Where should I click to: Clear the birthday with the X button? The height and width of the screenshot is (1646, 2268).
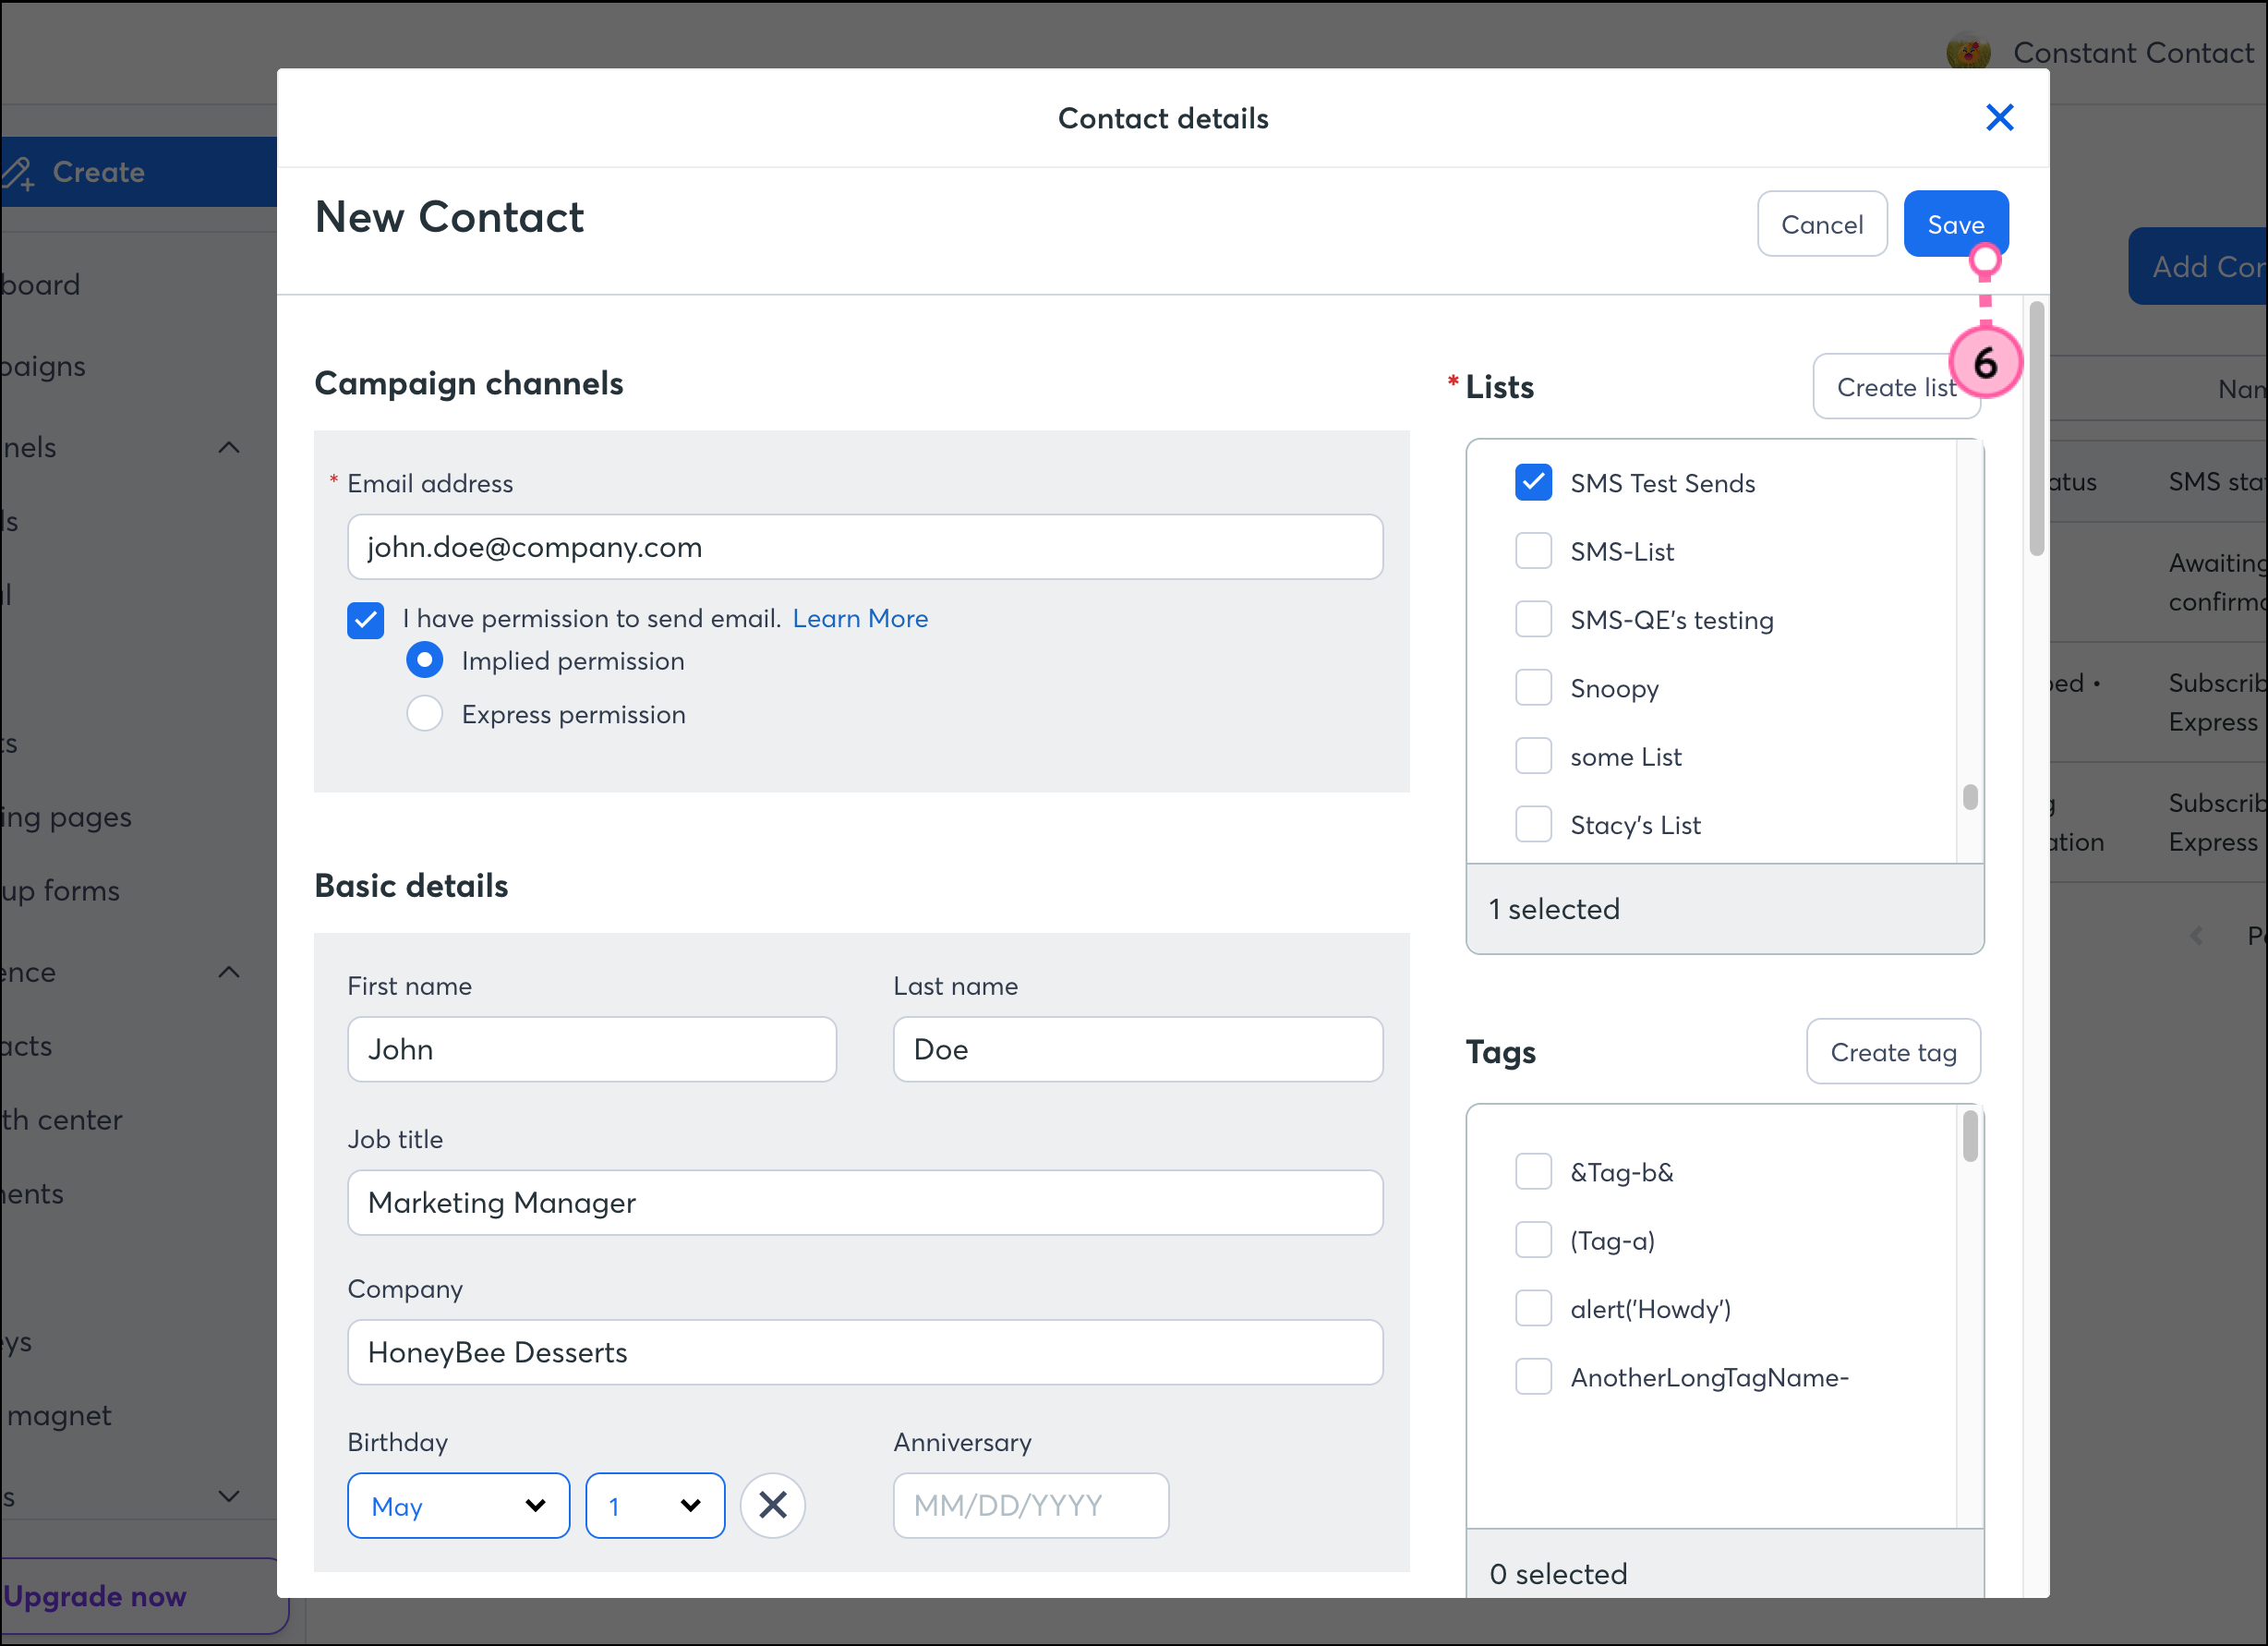772,1505
